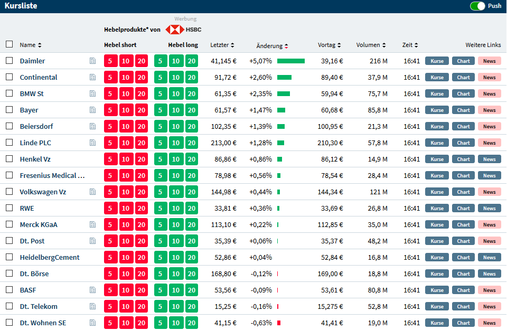Sort by the Volumen column
Image resolution: width=507 pixels, height=330 pixels.
pos(371,45)
